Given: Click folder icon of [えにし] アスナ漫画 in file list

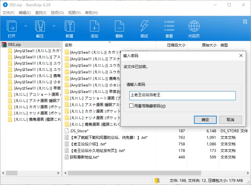Looking at the screenshot, I should click(x=67, y=105).
